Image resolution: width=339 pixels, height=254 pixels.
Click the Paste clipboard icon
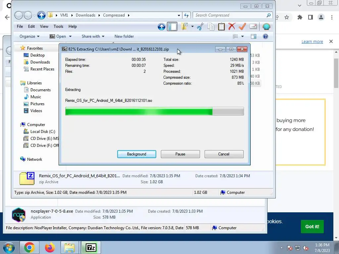221,26
